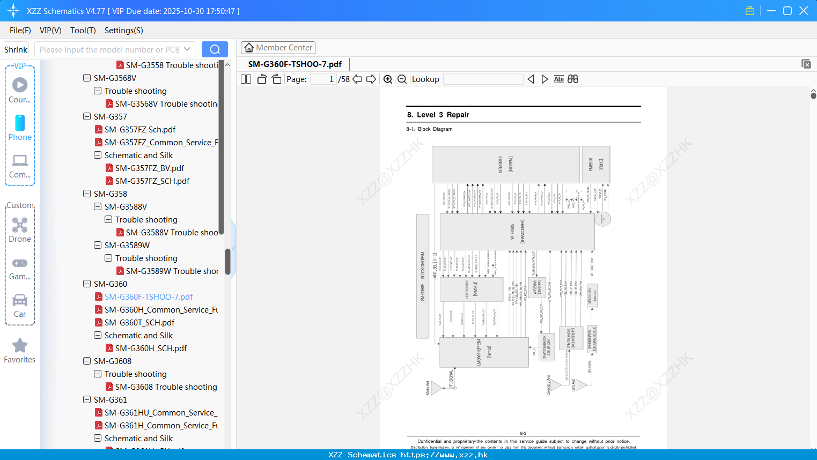This screenshot has width=817, height=460.
Task: Rotate page counterclockwise
Action: (x=262, y=79)
